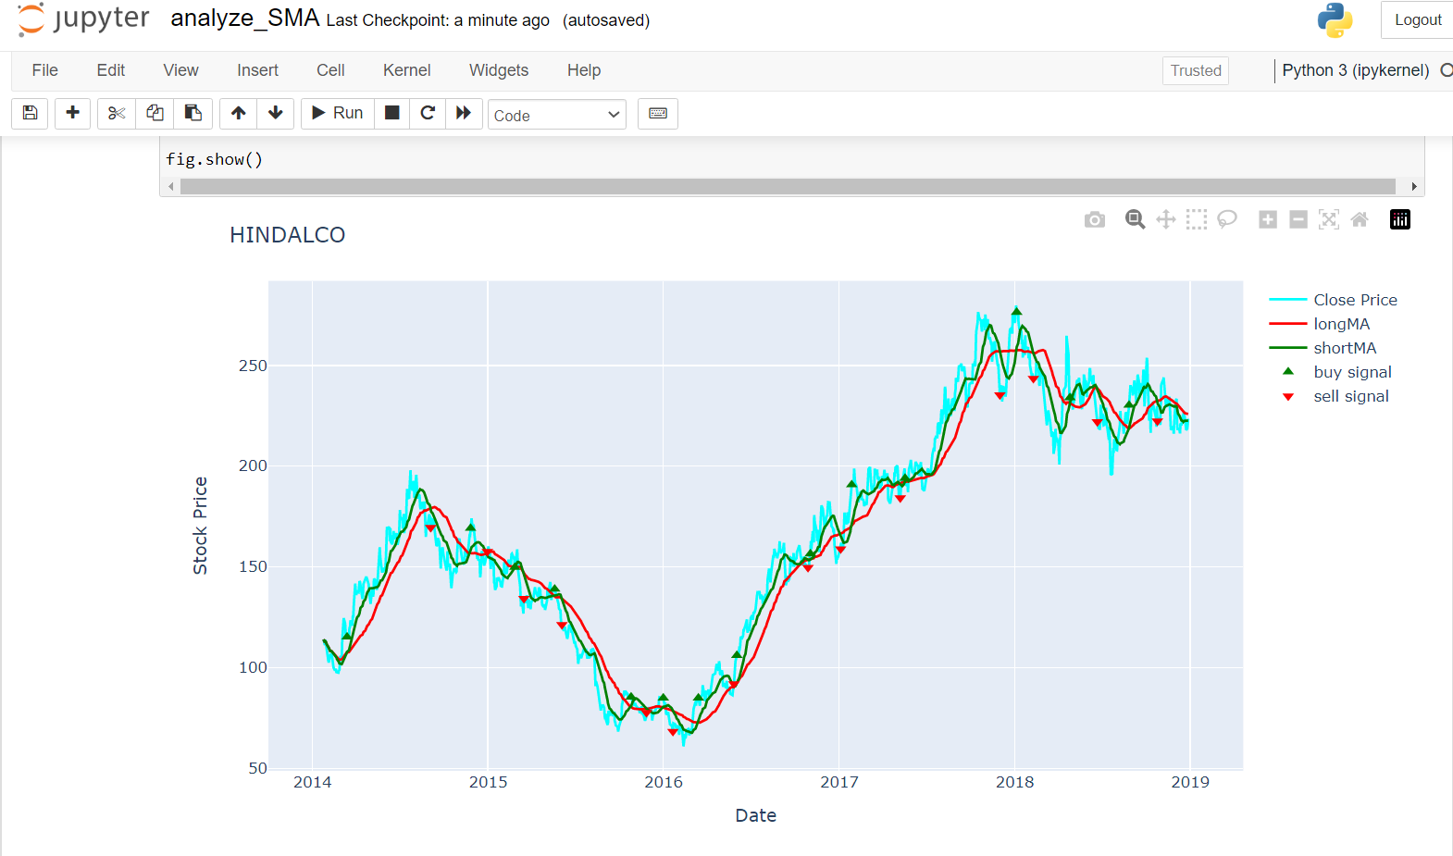This screenshot has width=1453, height=856.
Task: Copy selected cells icon
Action: (x=155, y=113)
